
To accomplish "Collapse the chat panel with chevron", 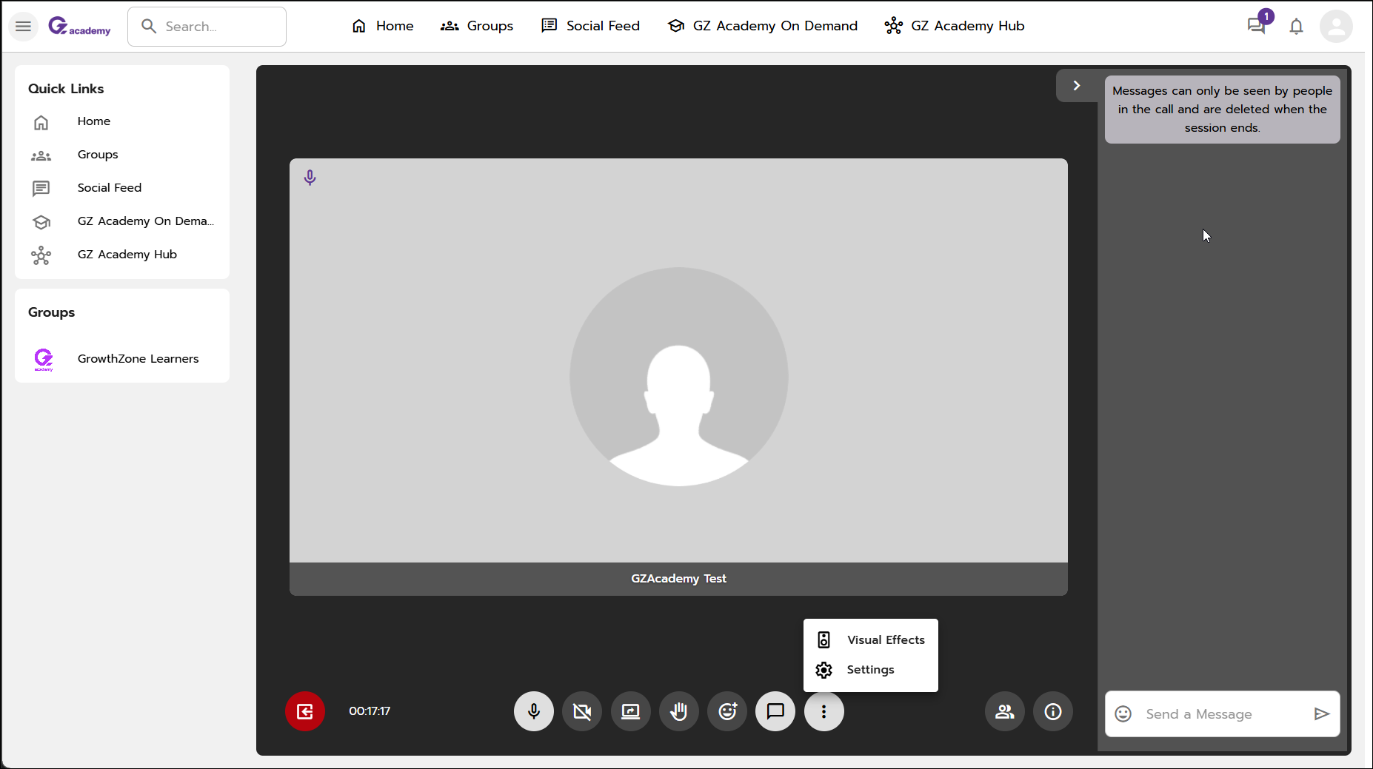I will 1076,86.
